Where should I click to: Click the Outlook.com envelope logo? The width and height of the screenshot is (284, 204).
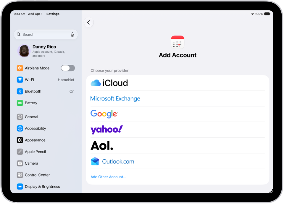[x=95, y=161]
